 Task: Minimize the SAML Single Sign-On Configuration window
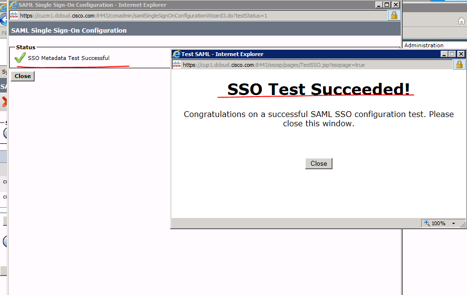click(x=379, y=5)
